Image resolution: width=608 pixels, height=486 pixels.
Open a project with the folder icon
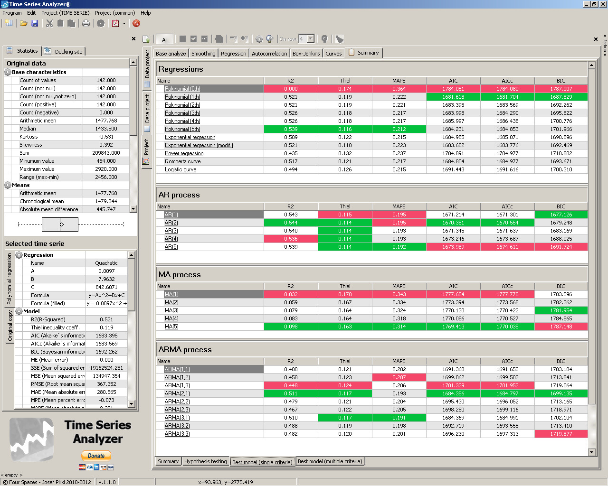pos(23,23)
